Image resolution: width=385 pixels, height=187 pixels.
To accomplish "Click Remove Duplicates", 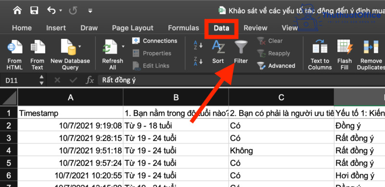I will (371, 55).
